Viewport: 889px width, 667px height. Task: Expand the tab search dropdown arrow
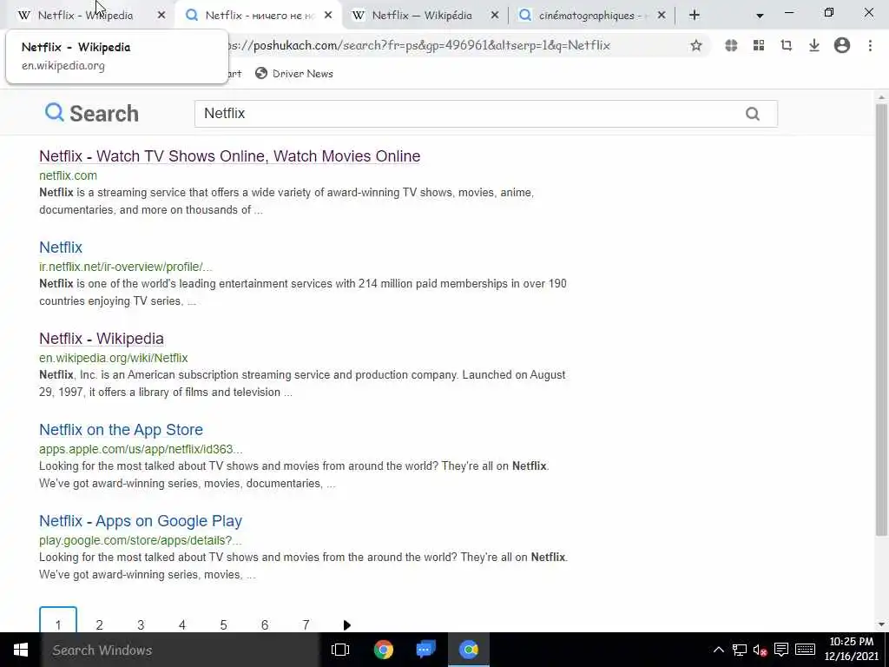point(759,16)
